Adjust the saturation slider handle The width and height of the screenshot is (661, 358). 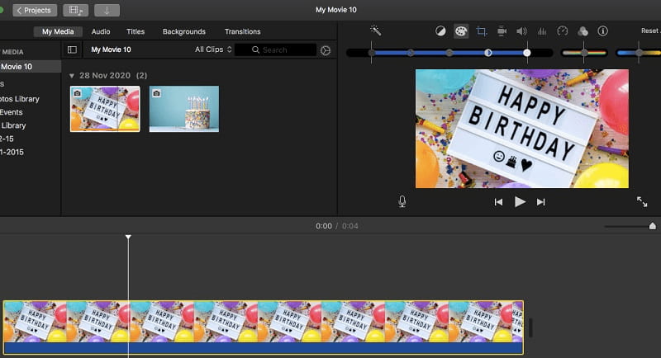[584, 53]
